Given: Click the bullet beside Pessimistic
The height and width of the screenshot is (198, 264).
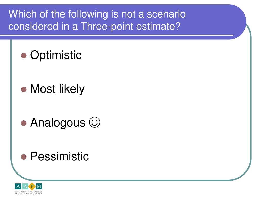Looking at the screenshot, I should coord(24,157).
